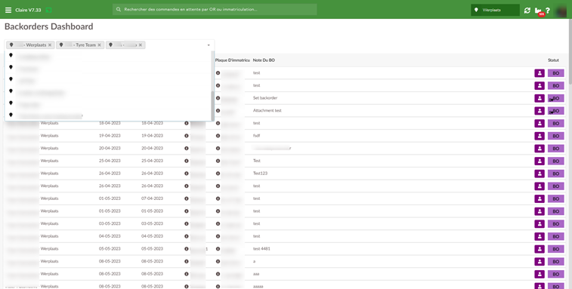
Task: Remove the Tyre Team location tag
Action: point(99,45)
